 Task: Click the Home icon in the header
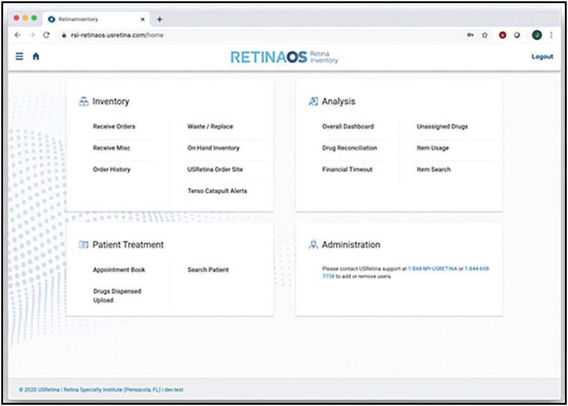tap(36, 56)
